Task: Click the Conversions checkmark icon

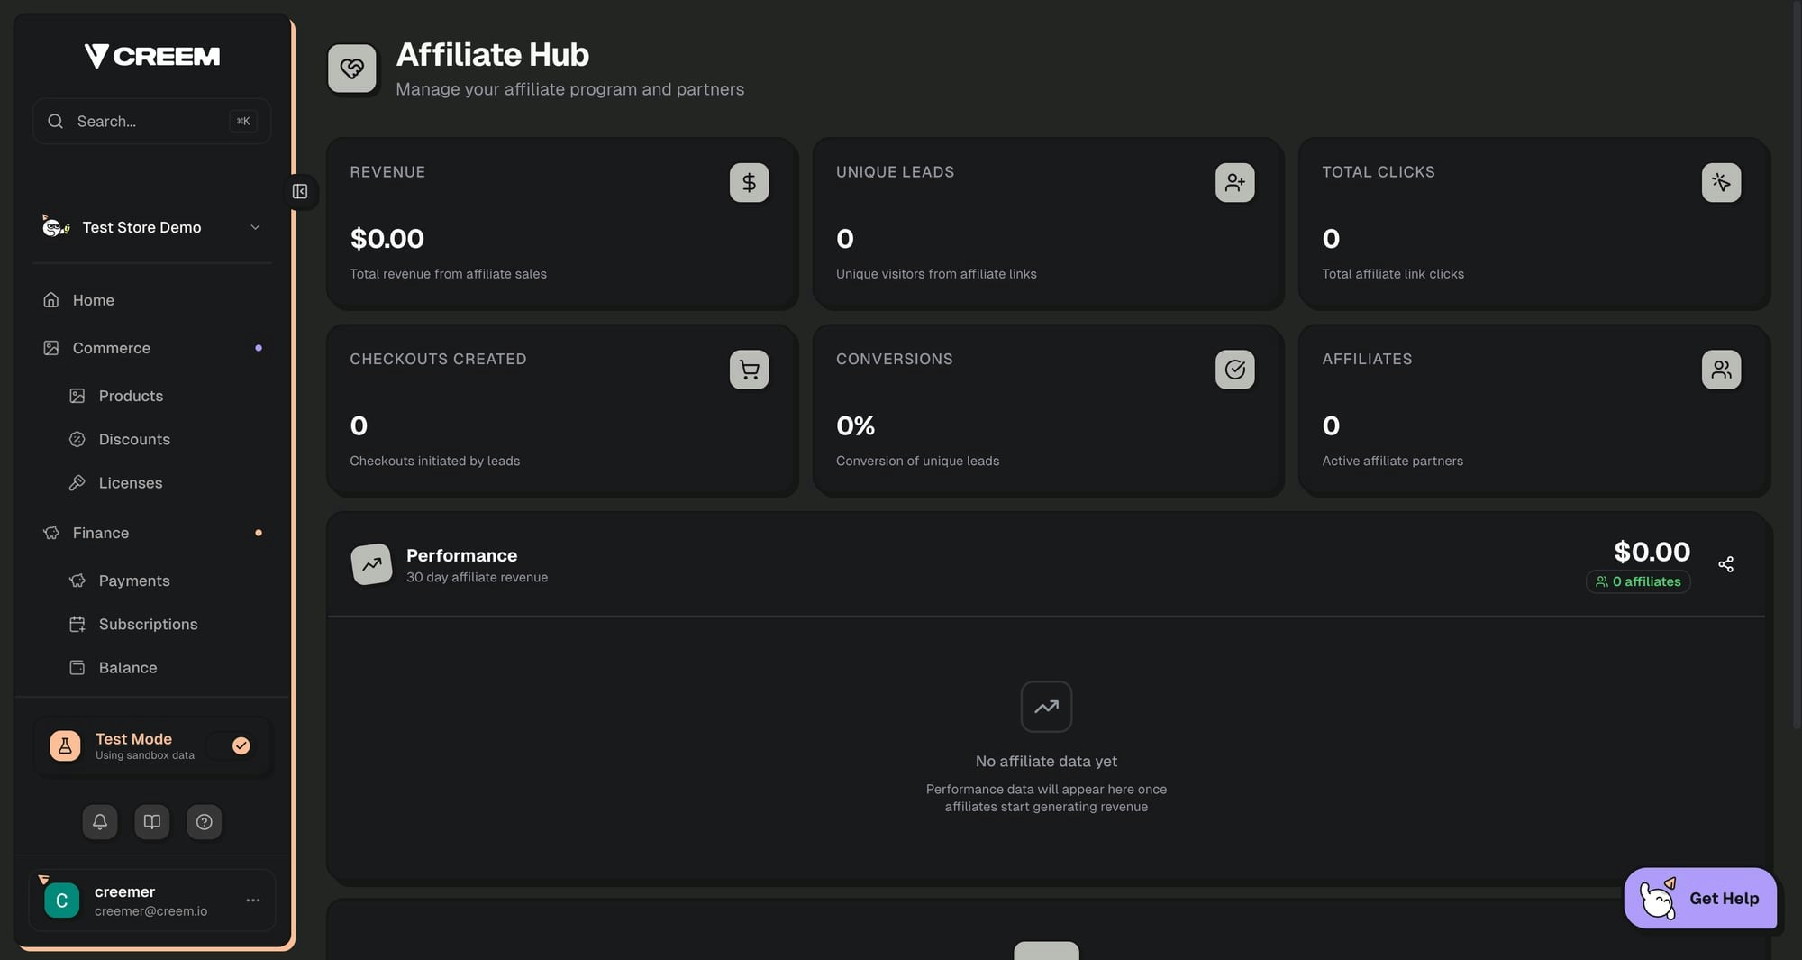Action: tap(1234, 370)
